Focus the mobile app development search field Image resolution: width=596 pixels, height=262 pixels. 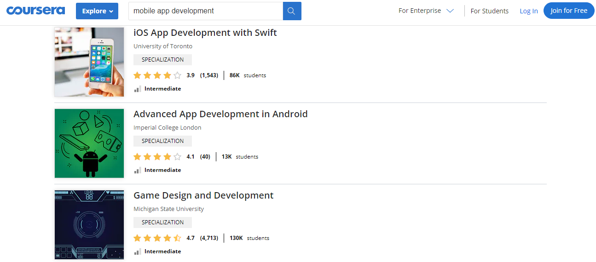[205, 11]
